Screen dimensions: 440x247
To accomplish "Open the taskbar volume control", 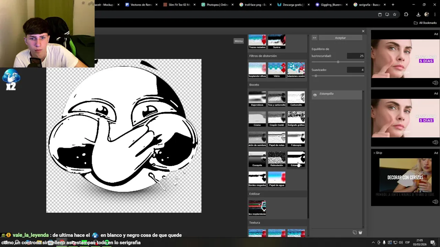I will click(x=401, y=243).
